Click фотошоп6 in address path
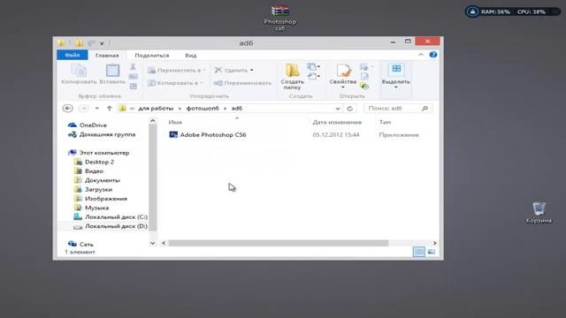Image resolution: width=566 pixels, height=318 pixels. point(203,108)
